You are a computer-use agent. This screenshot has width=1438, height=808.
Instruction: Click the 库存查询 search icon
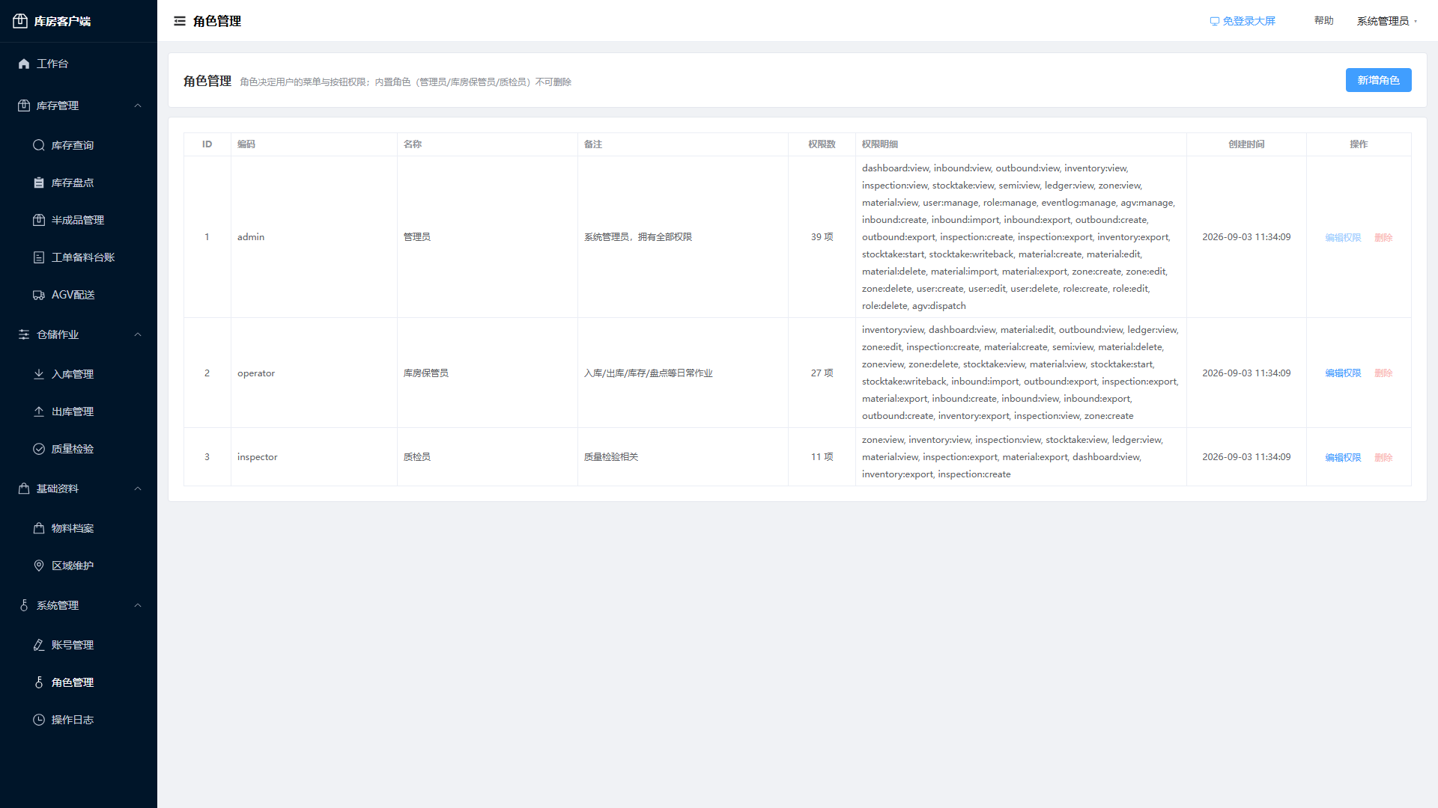click(39, 145)
